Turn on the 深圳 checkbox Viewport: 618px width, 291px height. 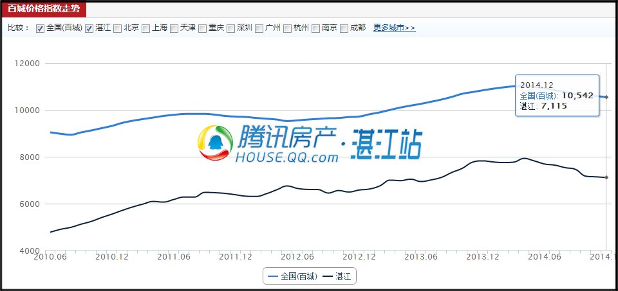tap(231, 28)
